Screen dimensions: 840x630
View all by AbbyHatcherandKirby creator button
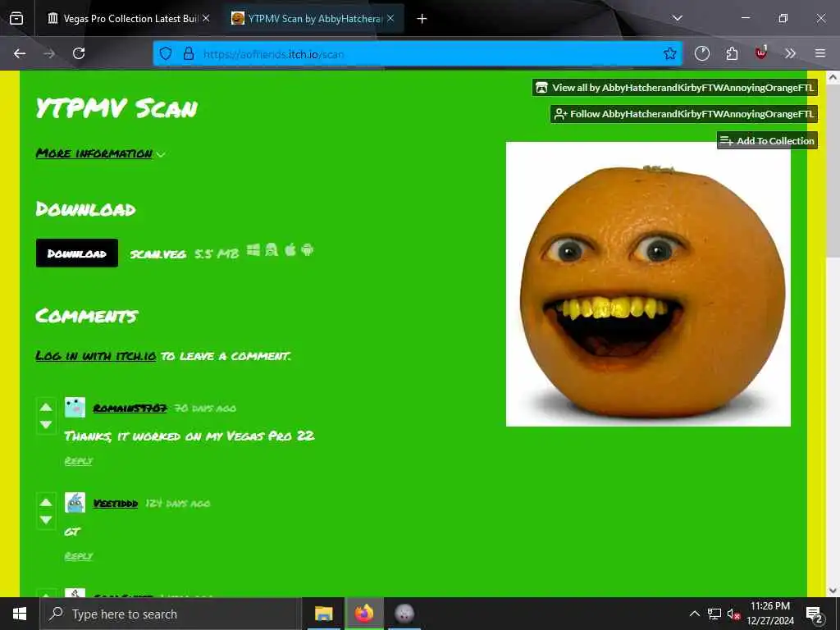pos(675,88)
